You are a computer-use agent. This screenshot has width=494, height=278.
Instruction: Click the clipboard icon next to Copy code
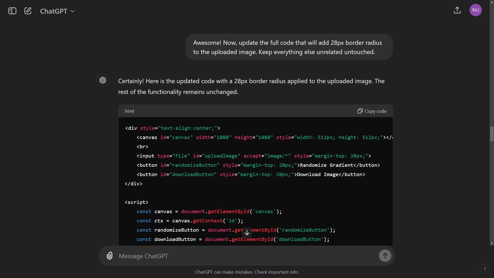360,111
